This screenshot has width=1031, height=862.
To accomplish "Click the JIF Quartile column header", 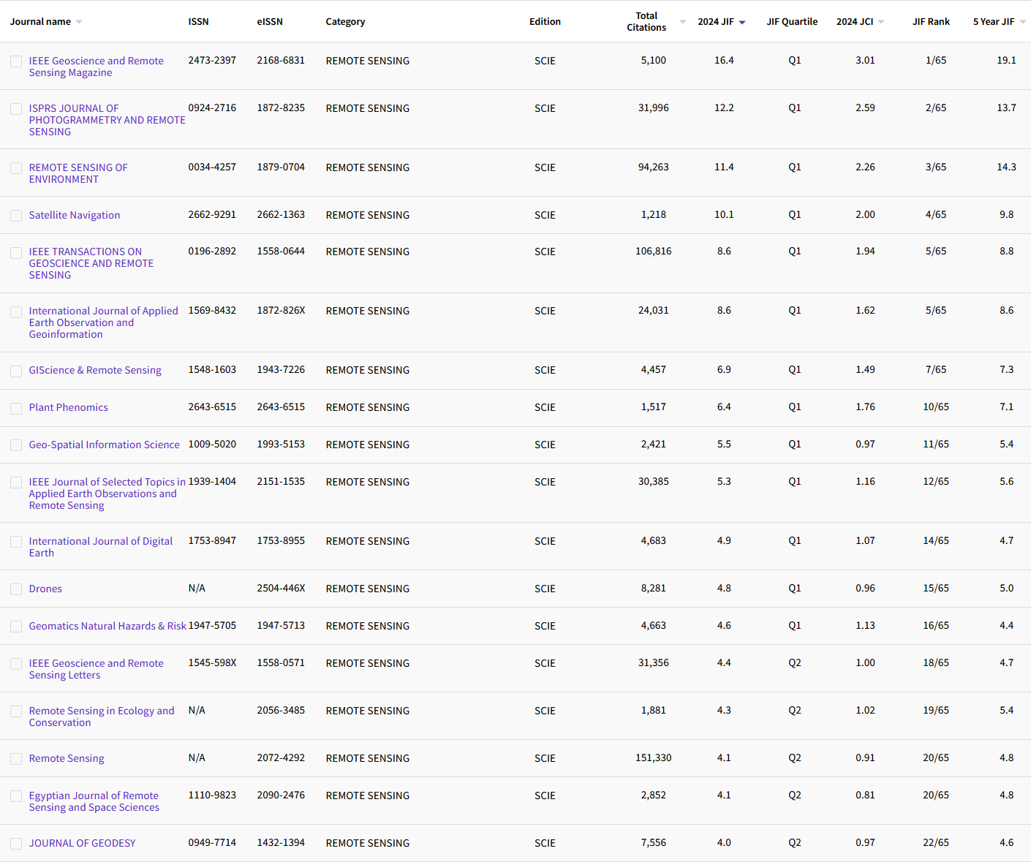I will 792,22.
